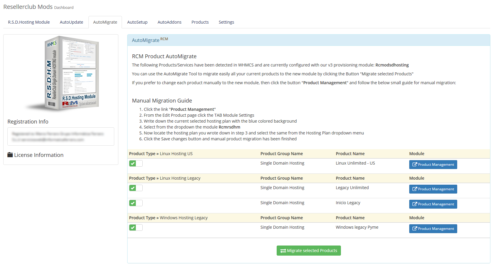The width and height of the screenshot is (493, 268).
Task: Toggle migration switch for Linux Unlimited - US
Action: point(136,163)
